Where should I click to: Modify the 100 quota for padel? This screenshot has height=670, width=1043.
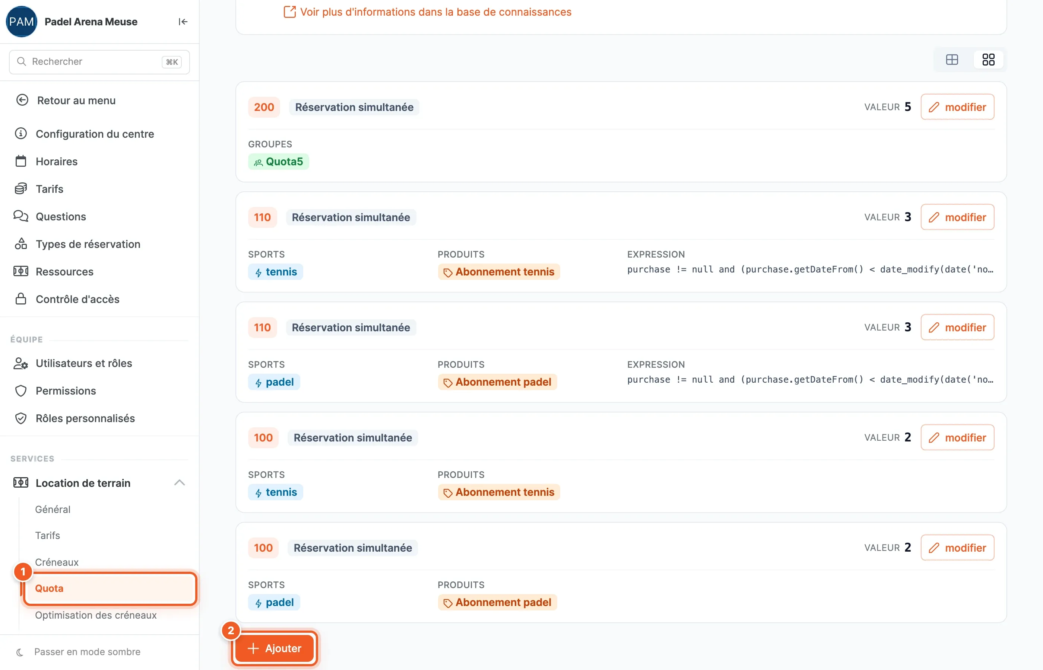[x=957, y=548]
